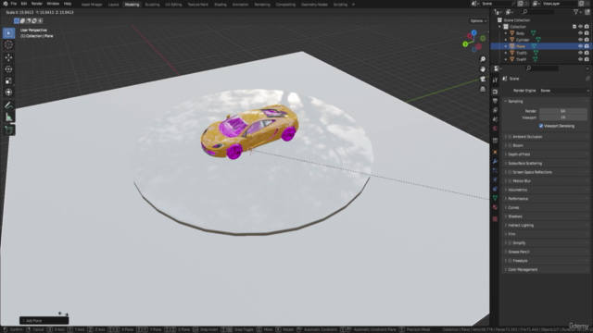The width and height of the screenshot is (593, 333).
Task: Toggle visibility eye for Plane object
Action: click(x=580, y=46)
